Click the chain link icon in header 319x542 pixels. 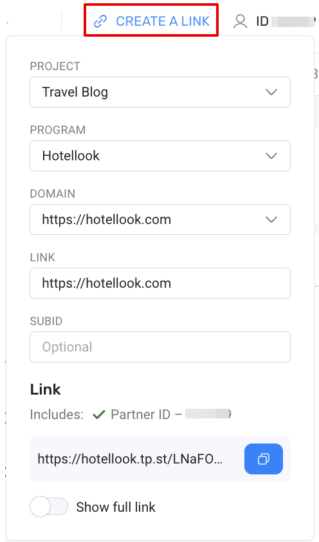[100, 21]
